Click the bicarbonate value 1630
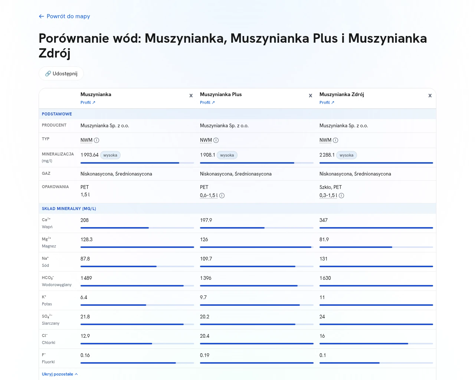475x380 pixels. 325,278
